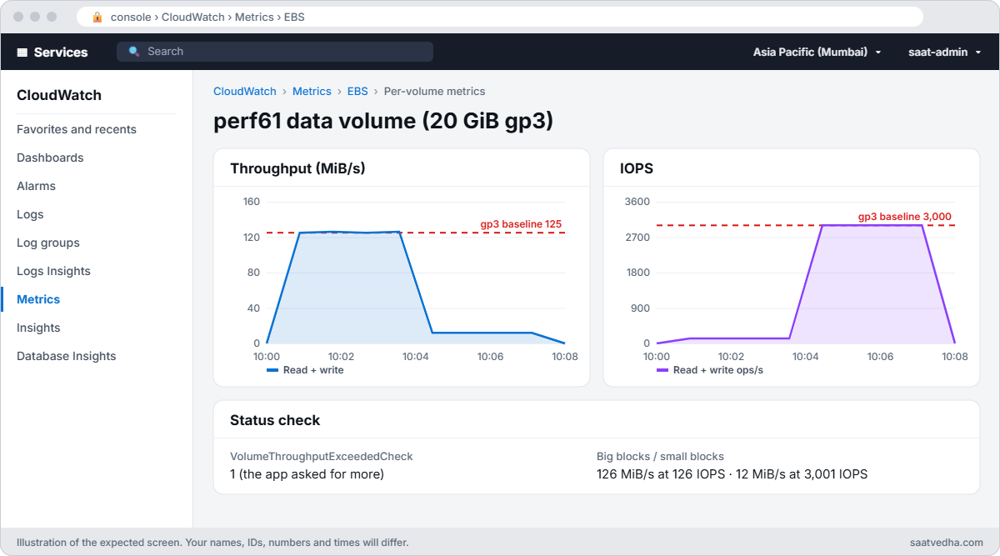Viewport: 1000px width, 556px height.
Task: Focus the Search input field
Action: (x=275, y=52)
